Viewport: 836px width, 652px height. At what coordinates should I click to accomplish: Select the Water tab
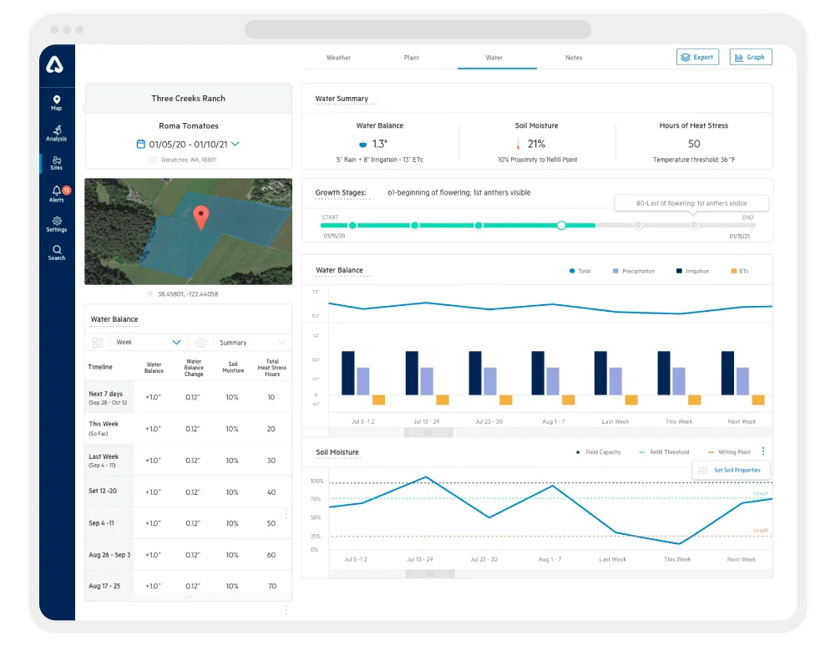point(494,58)
